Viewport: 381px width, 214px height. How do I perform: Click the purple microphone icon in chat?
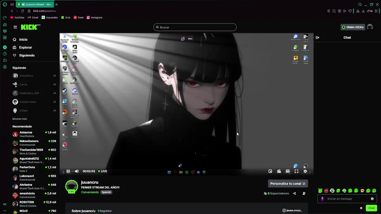[322, 199]
